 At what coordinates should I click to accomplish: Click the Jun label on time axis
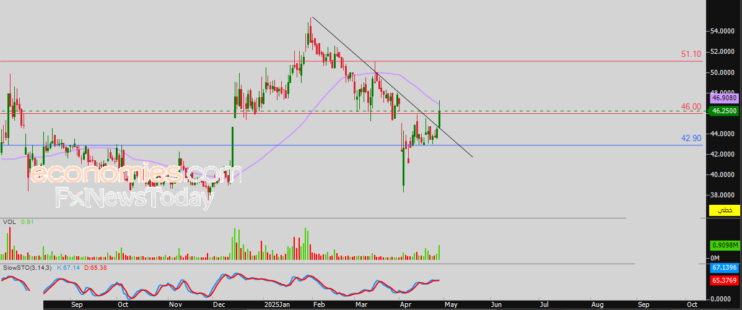tap(495, 305)
